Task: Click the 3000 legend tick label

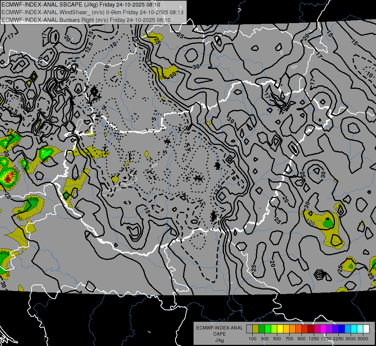Action: click(351, 339)
